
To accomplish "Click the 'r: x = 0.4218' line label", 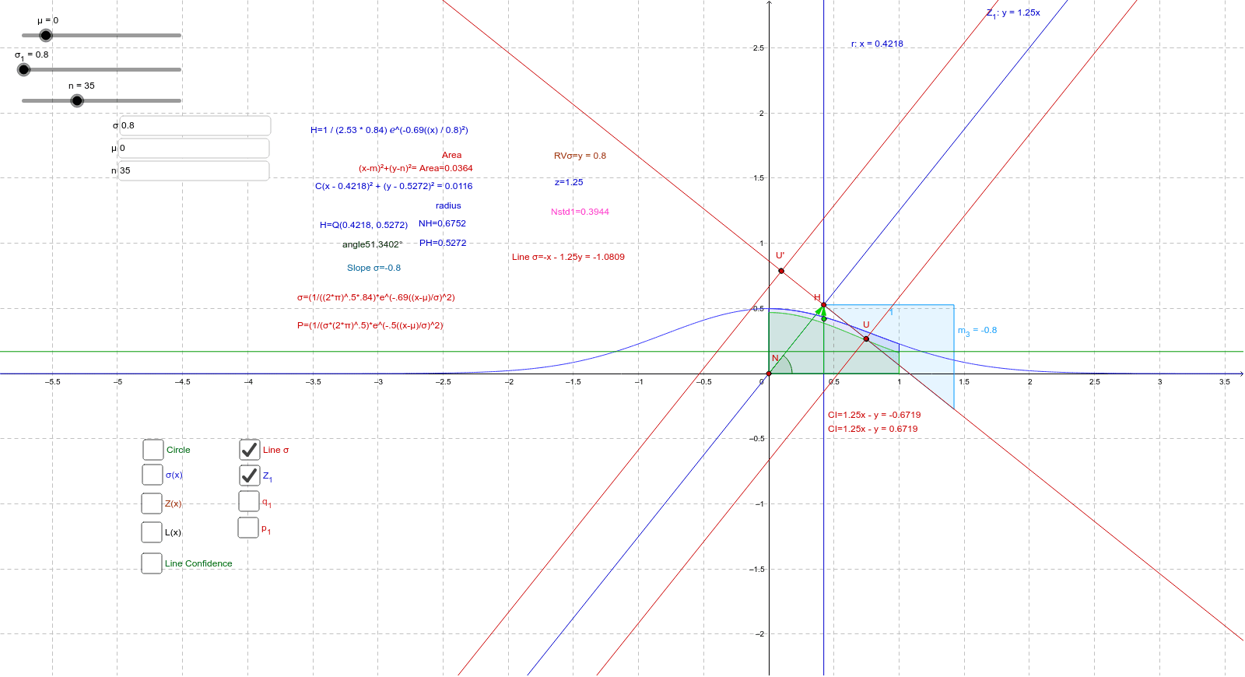I will [x=877, y=44].
